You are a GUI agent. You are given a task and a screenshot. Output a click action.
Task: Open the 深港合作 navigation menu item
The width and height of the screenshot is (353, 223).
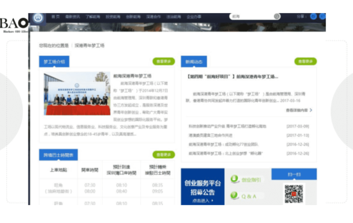pos(154,17)
